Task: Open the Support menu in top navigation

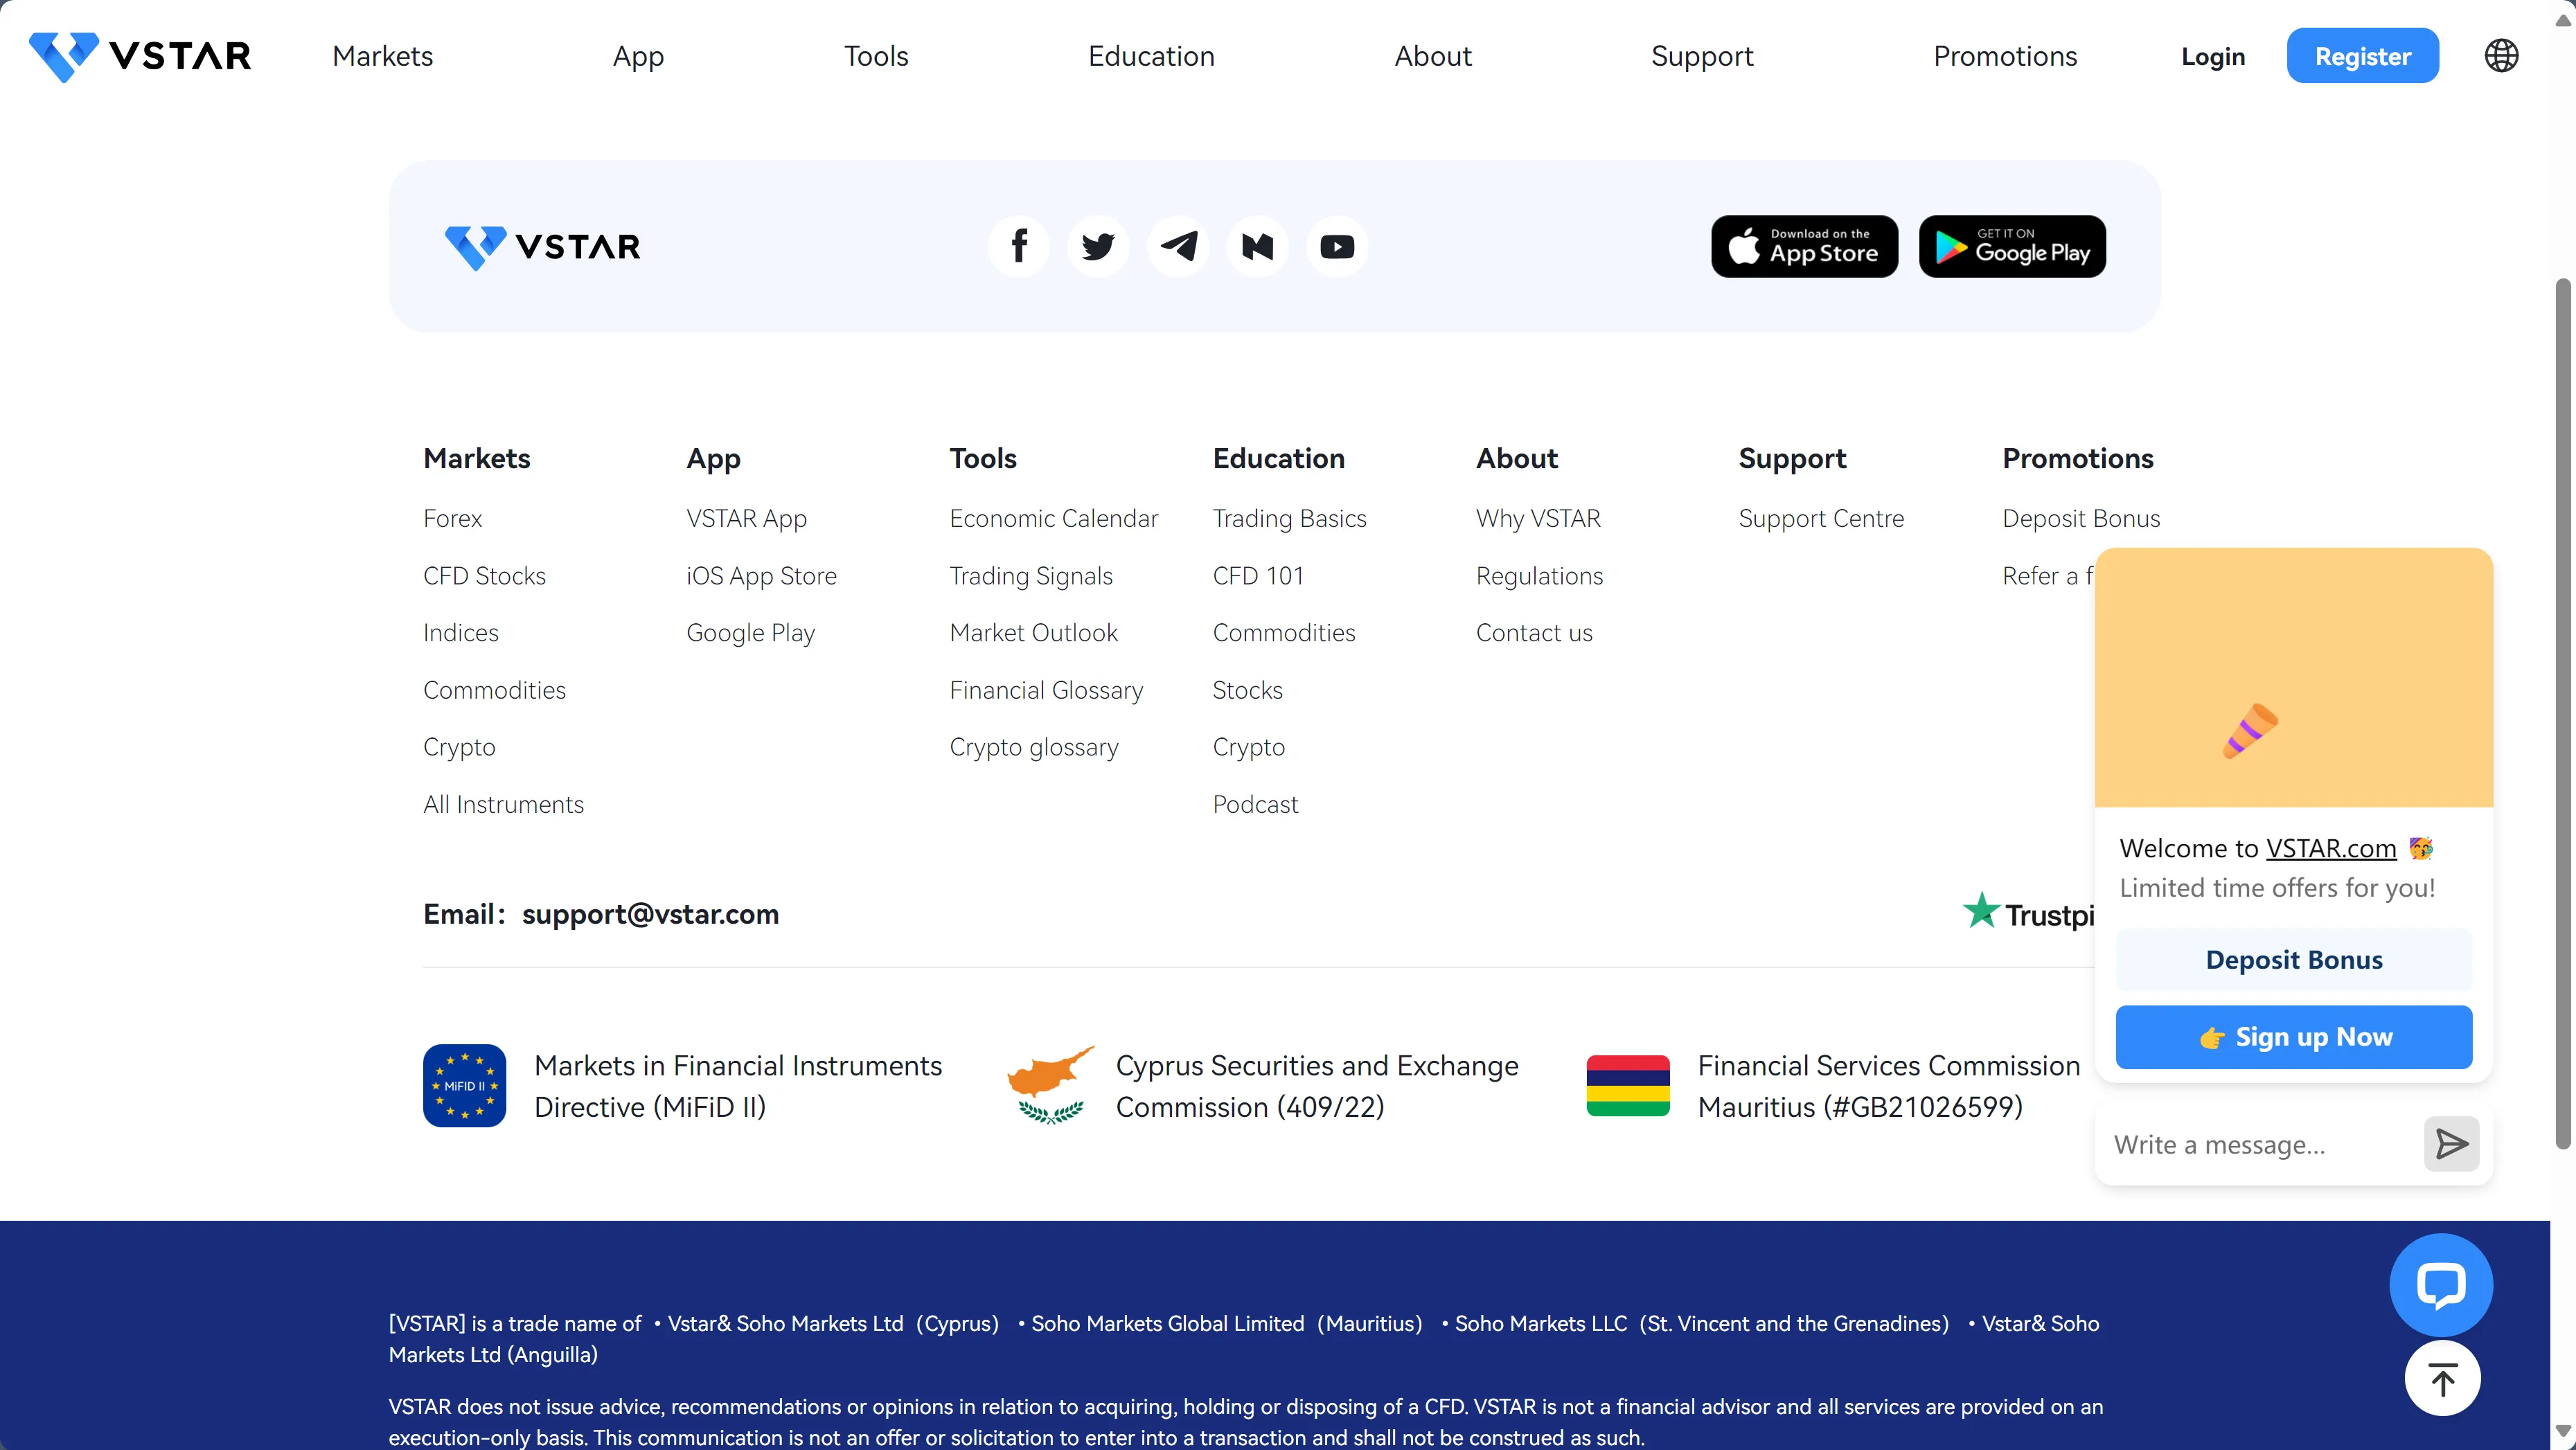Action: click(x=1702, y=56)
